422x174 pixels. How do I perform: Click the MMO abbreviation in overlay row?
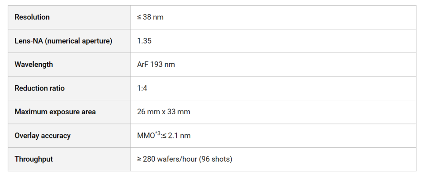click(146, 135)
